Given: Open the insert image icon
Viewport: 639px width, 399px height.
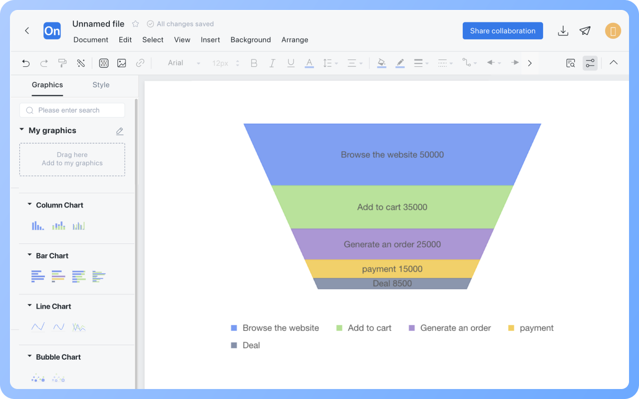Looking at the screenshot, I should (121, 63).
